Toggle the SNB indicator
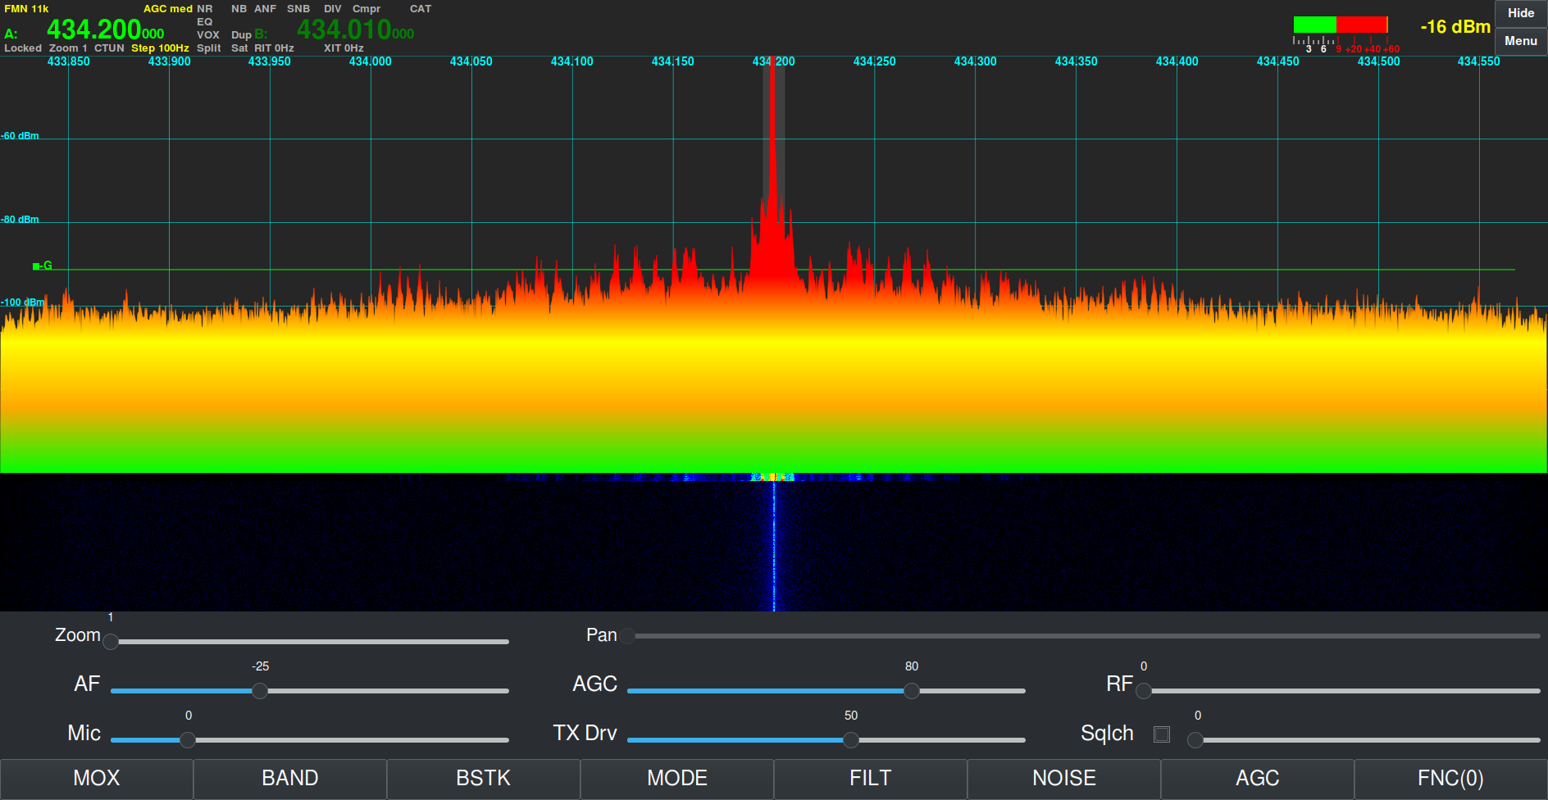This screenshot has height=800, width=1548. coord(298,9)
